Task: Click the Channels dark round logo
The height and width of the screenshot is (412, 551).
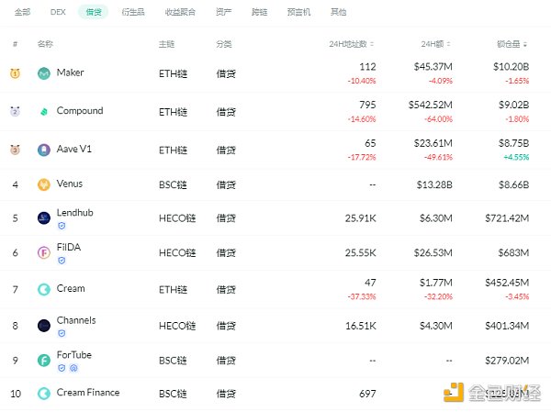Action: point(43,326)
